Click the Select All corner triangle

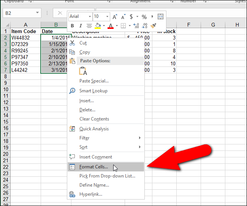pos(7,25)
